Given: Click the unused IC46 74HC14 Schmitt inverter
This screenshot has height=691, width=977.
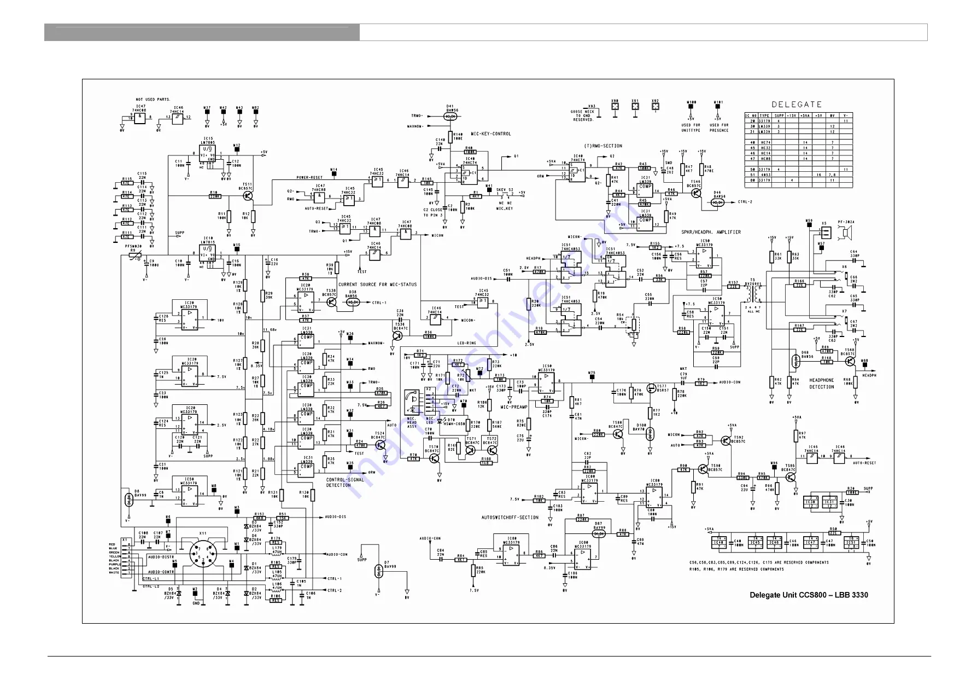Looking at the screenshot, I should point(177,118).
